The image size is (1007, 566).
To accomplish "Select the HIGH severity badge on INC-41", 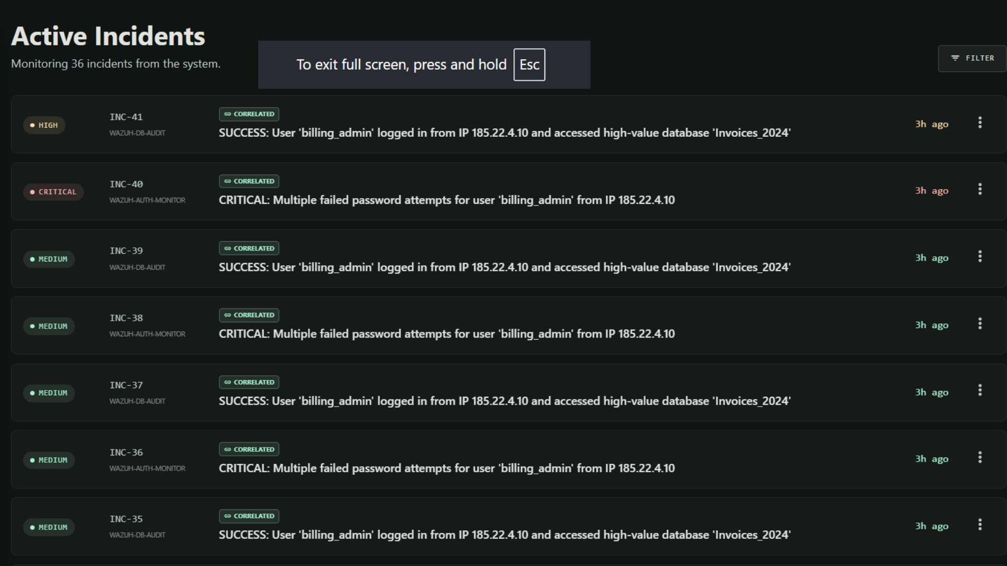I will pos(44,125).
